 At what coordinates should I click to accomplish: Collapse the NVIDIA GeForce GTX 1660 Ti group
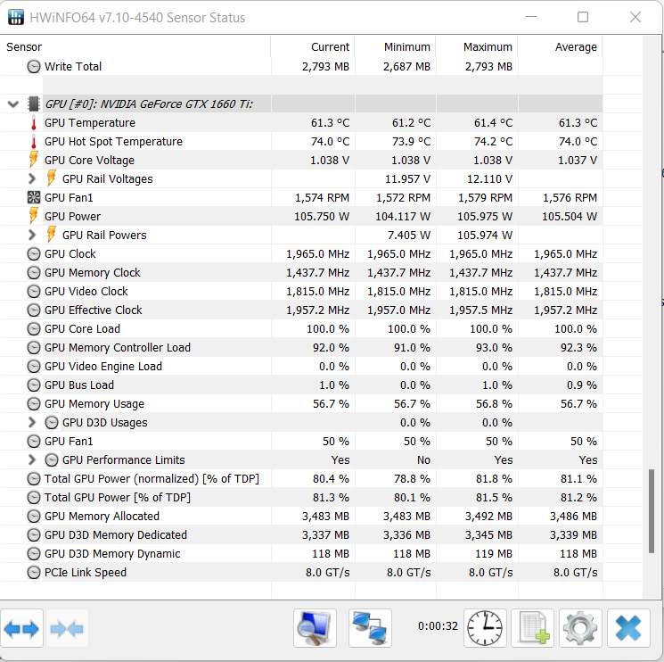[13, 104]
